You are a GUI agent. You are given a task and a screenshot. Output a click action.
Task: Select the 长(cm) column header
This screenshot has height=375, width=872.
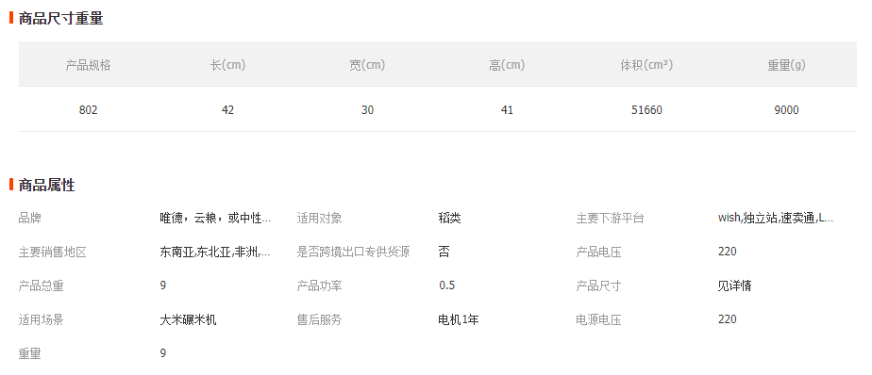227,65
